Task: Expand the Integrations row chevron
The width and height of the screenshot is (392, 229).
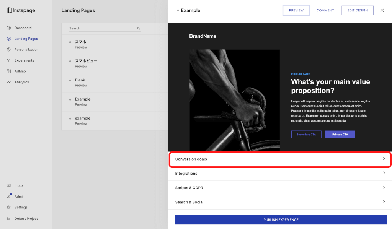Action: pos(384,173)
